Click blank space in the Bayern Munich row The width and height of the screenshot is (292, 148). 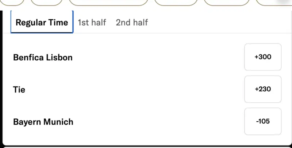[x=157, y=122]
